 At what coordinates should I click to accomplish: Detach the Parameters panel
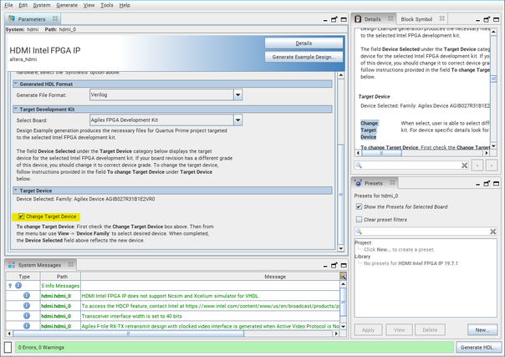coord(334,19)
